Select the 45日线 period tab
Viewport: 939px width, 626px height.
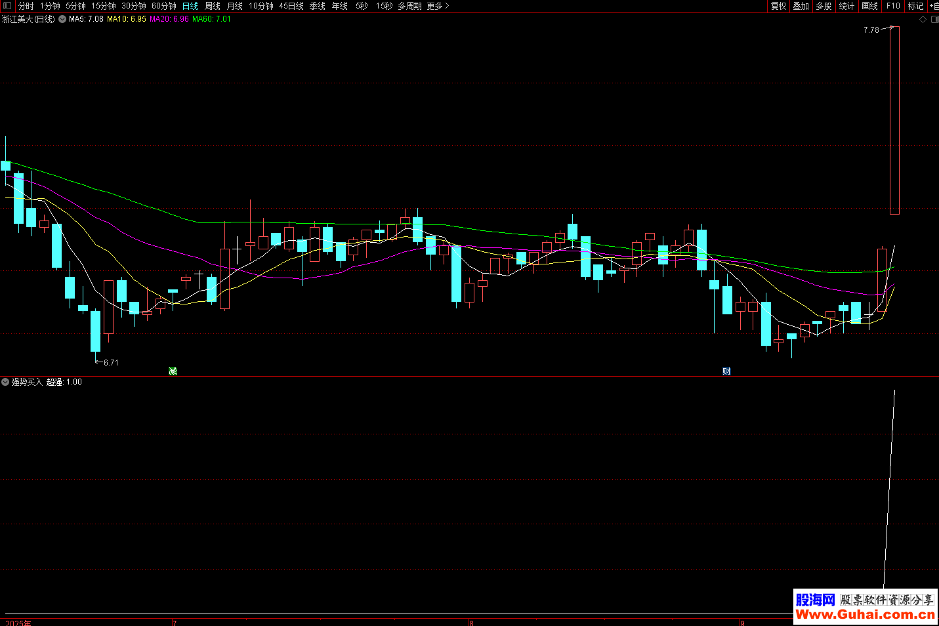[x=291, y=6]
